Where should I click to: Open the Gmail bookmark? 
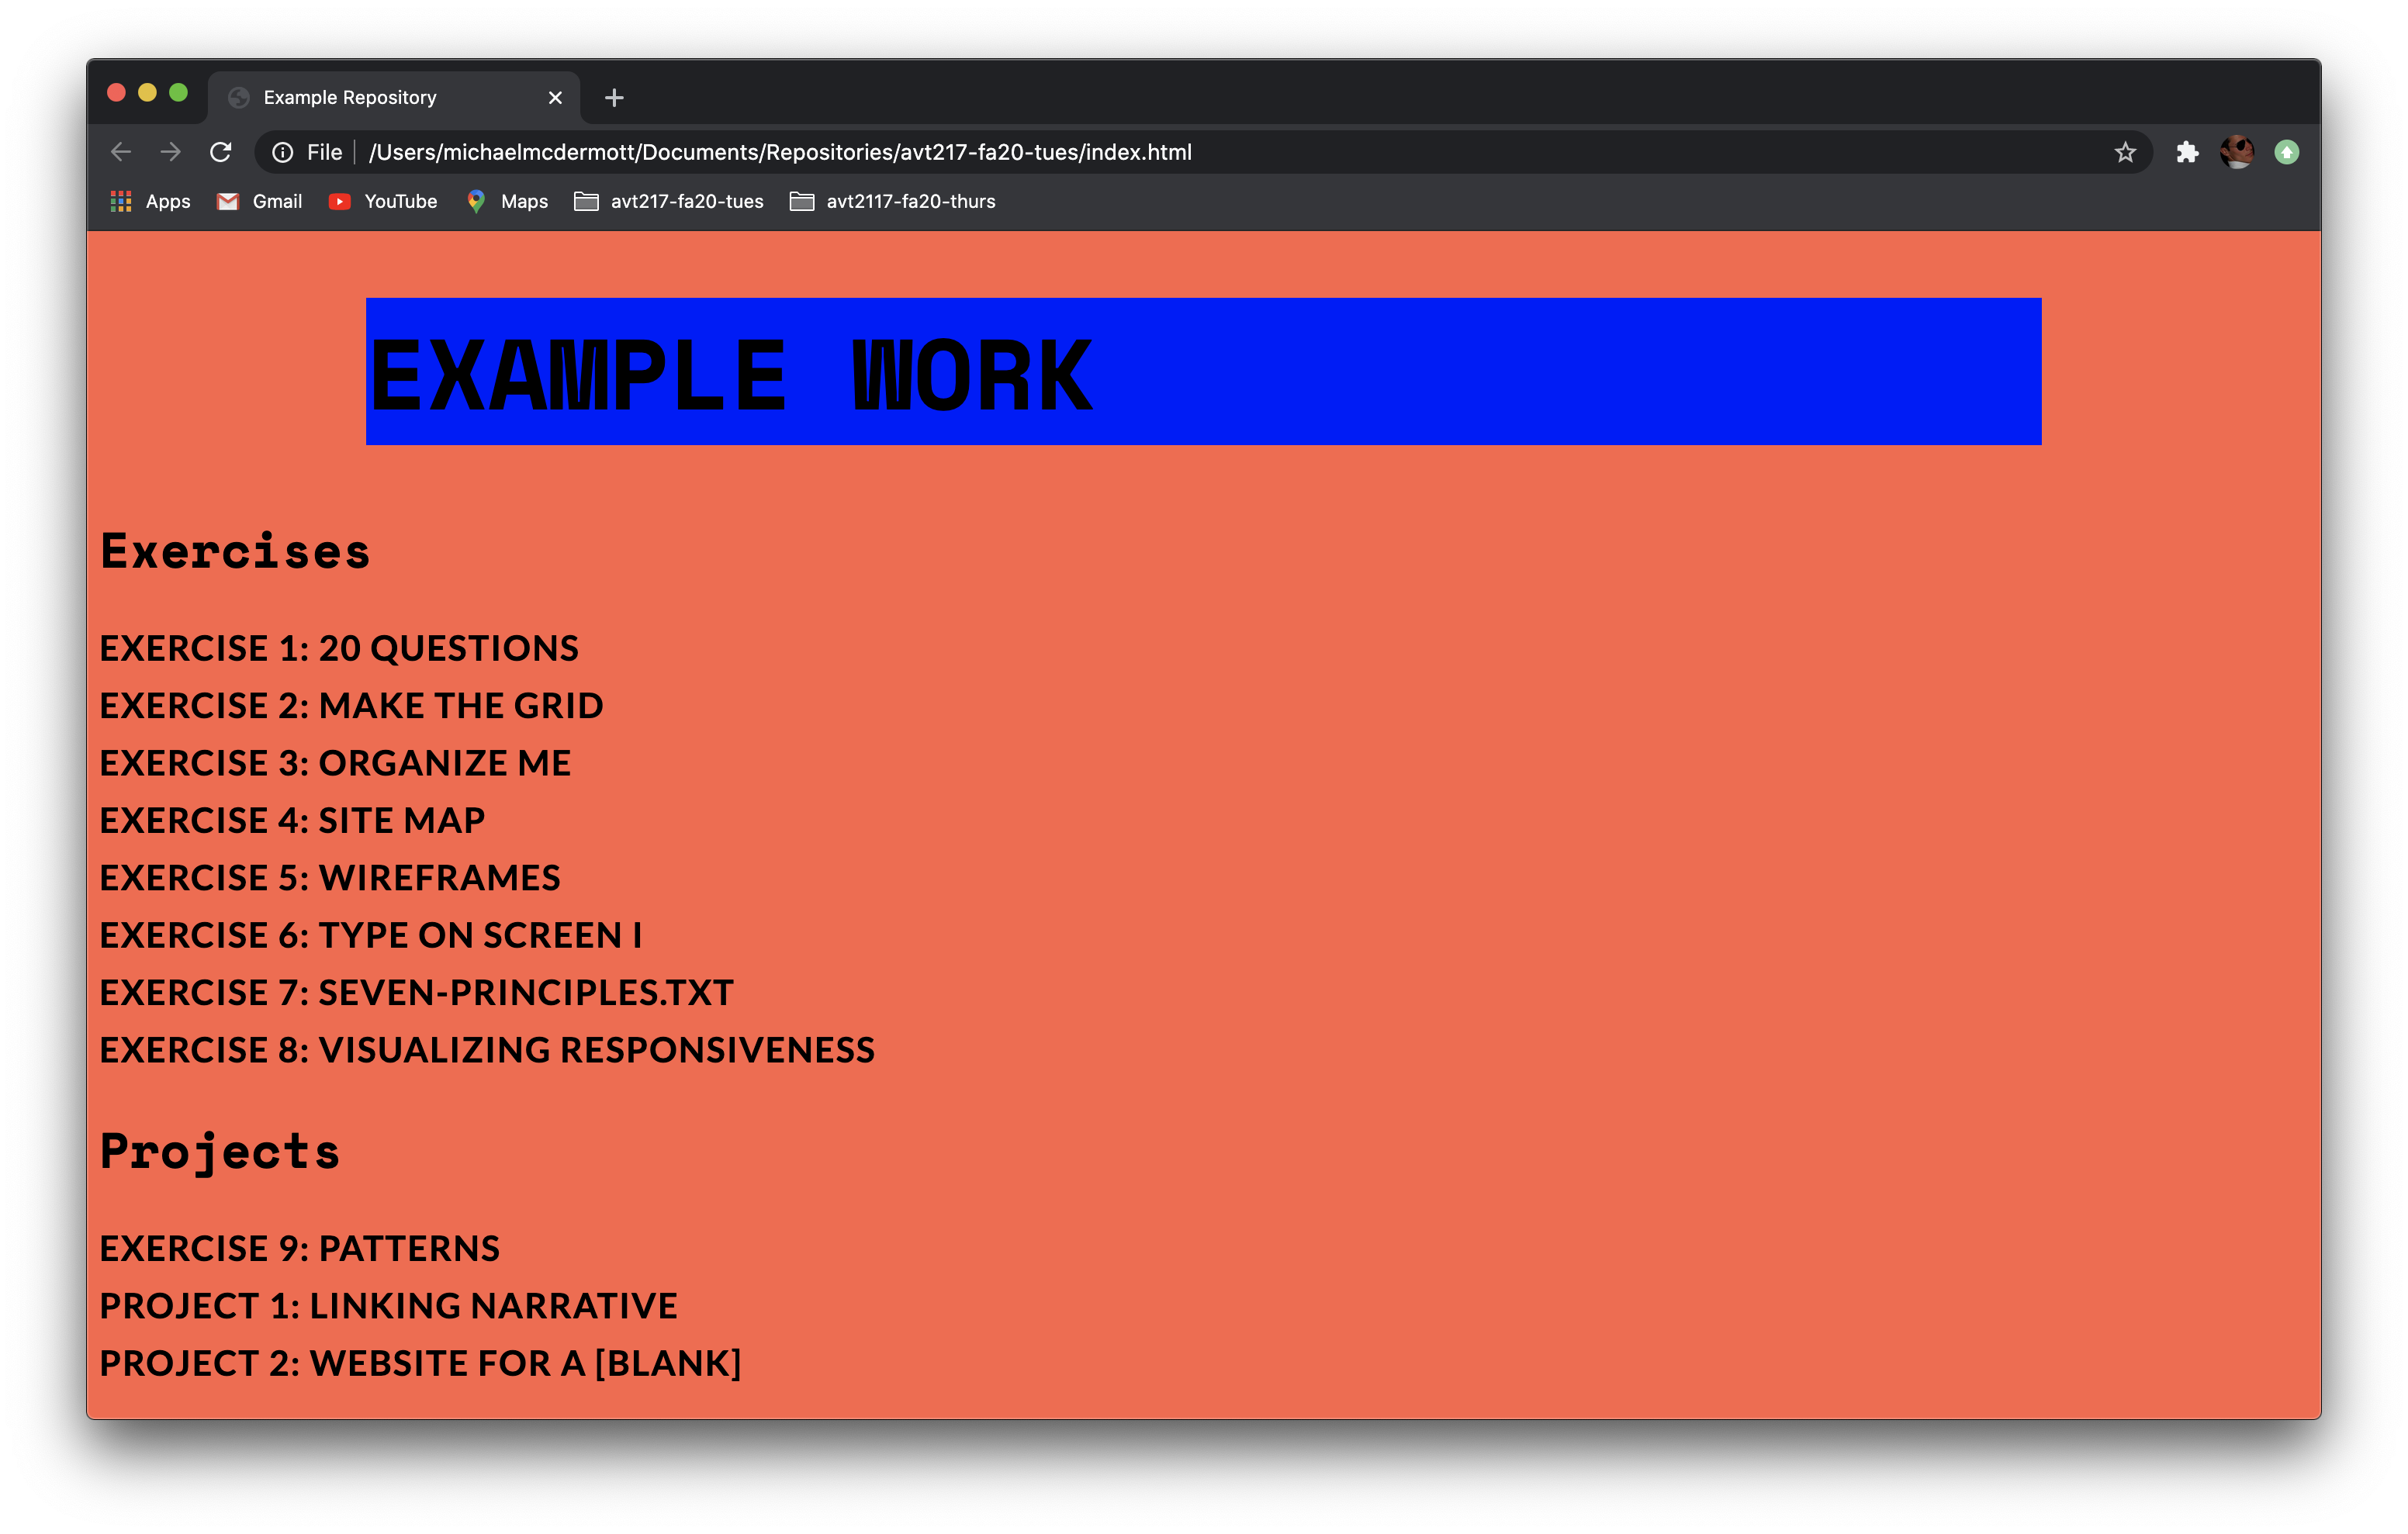tap(259, 201)
